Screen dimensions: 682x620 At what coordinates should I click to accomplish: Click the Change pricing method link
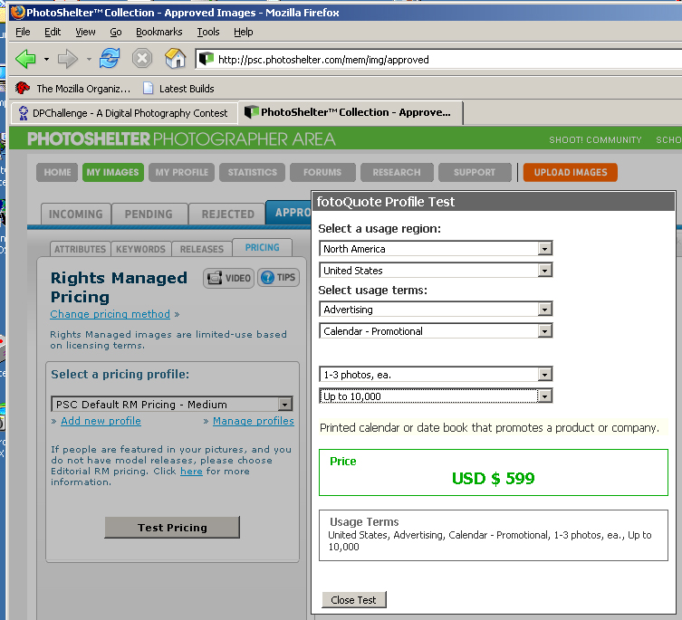[110, 314]
